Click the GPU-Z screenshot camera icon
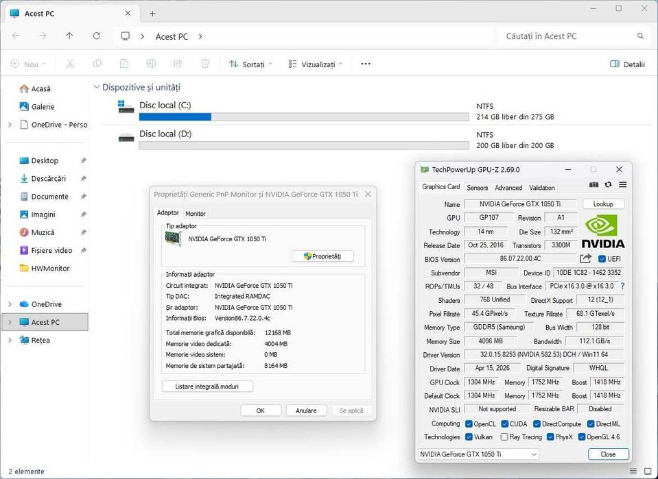 pos(594,185)
